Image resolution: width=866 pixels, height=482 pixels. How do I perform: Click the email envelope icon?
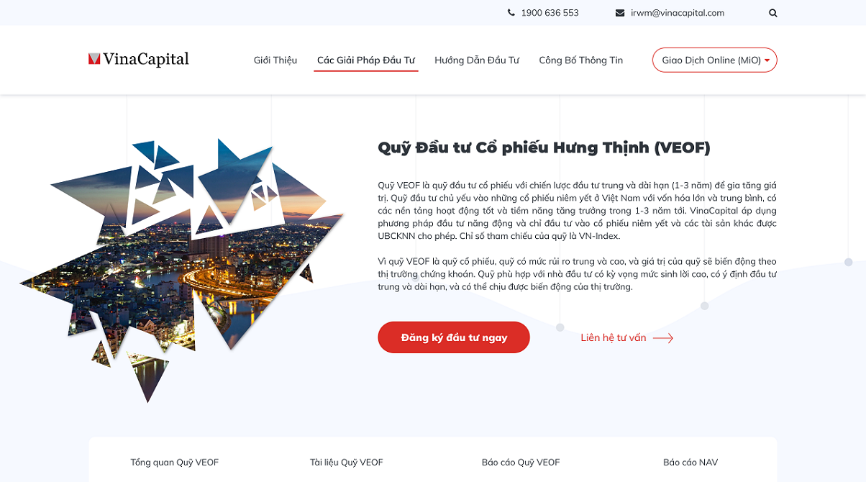tap(620, 13)
